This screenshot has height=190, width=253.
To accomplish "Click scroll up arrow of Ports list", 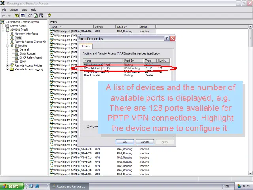I will (x=250, y=27).
